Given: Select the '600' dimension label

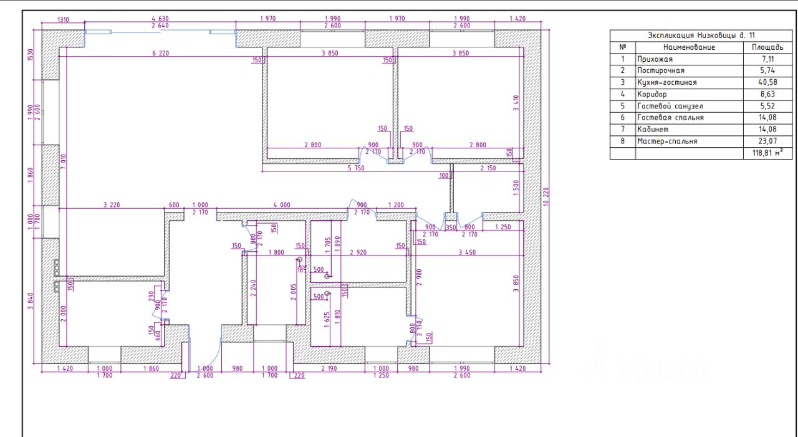Looking at the screenshot, I should pyautogui.click(x=174, y=205).
